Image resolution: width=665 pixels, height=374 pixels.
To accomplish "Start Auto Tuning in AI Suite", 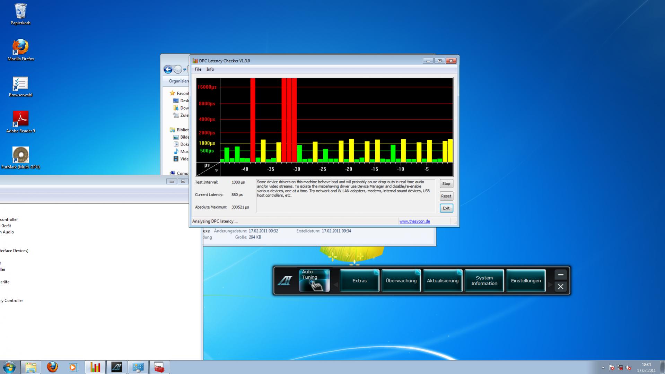I will (314, 280).
